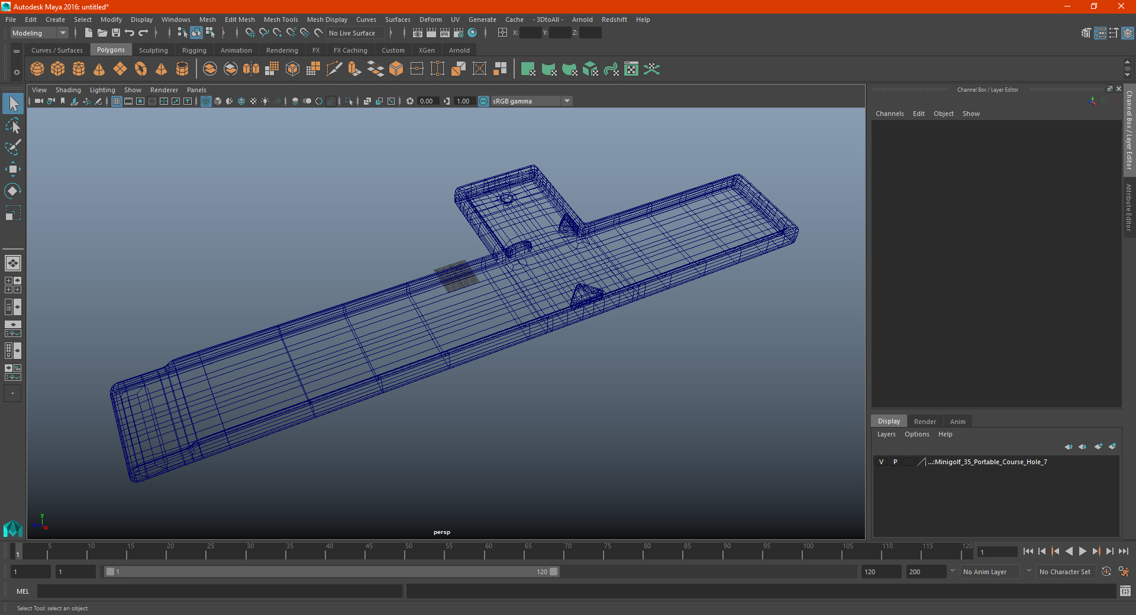Activate the Scale tool

click(x=12, y=212)
